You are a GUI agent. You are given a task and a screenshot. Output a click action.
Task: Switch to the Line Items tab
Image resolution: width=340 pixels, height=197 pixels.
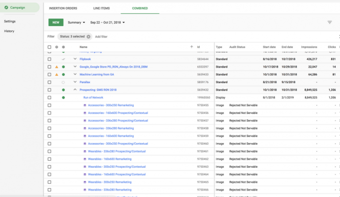(101, 8)
